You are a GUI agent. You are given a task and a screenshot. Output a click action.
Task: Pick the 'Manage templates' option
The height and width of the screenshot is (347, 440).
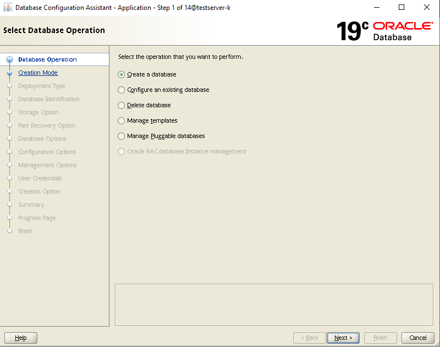[121, 121]
